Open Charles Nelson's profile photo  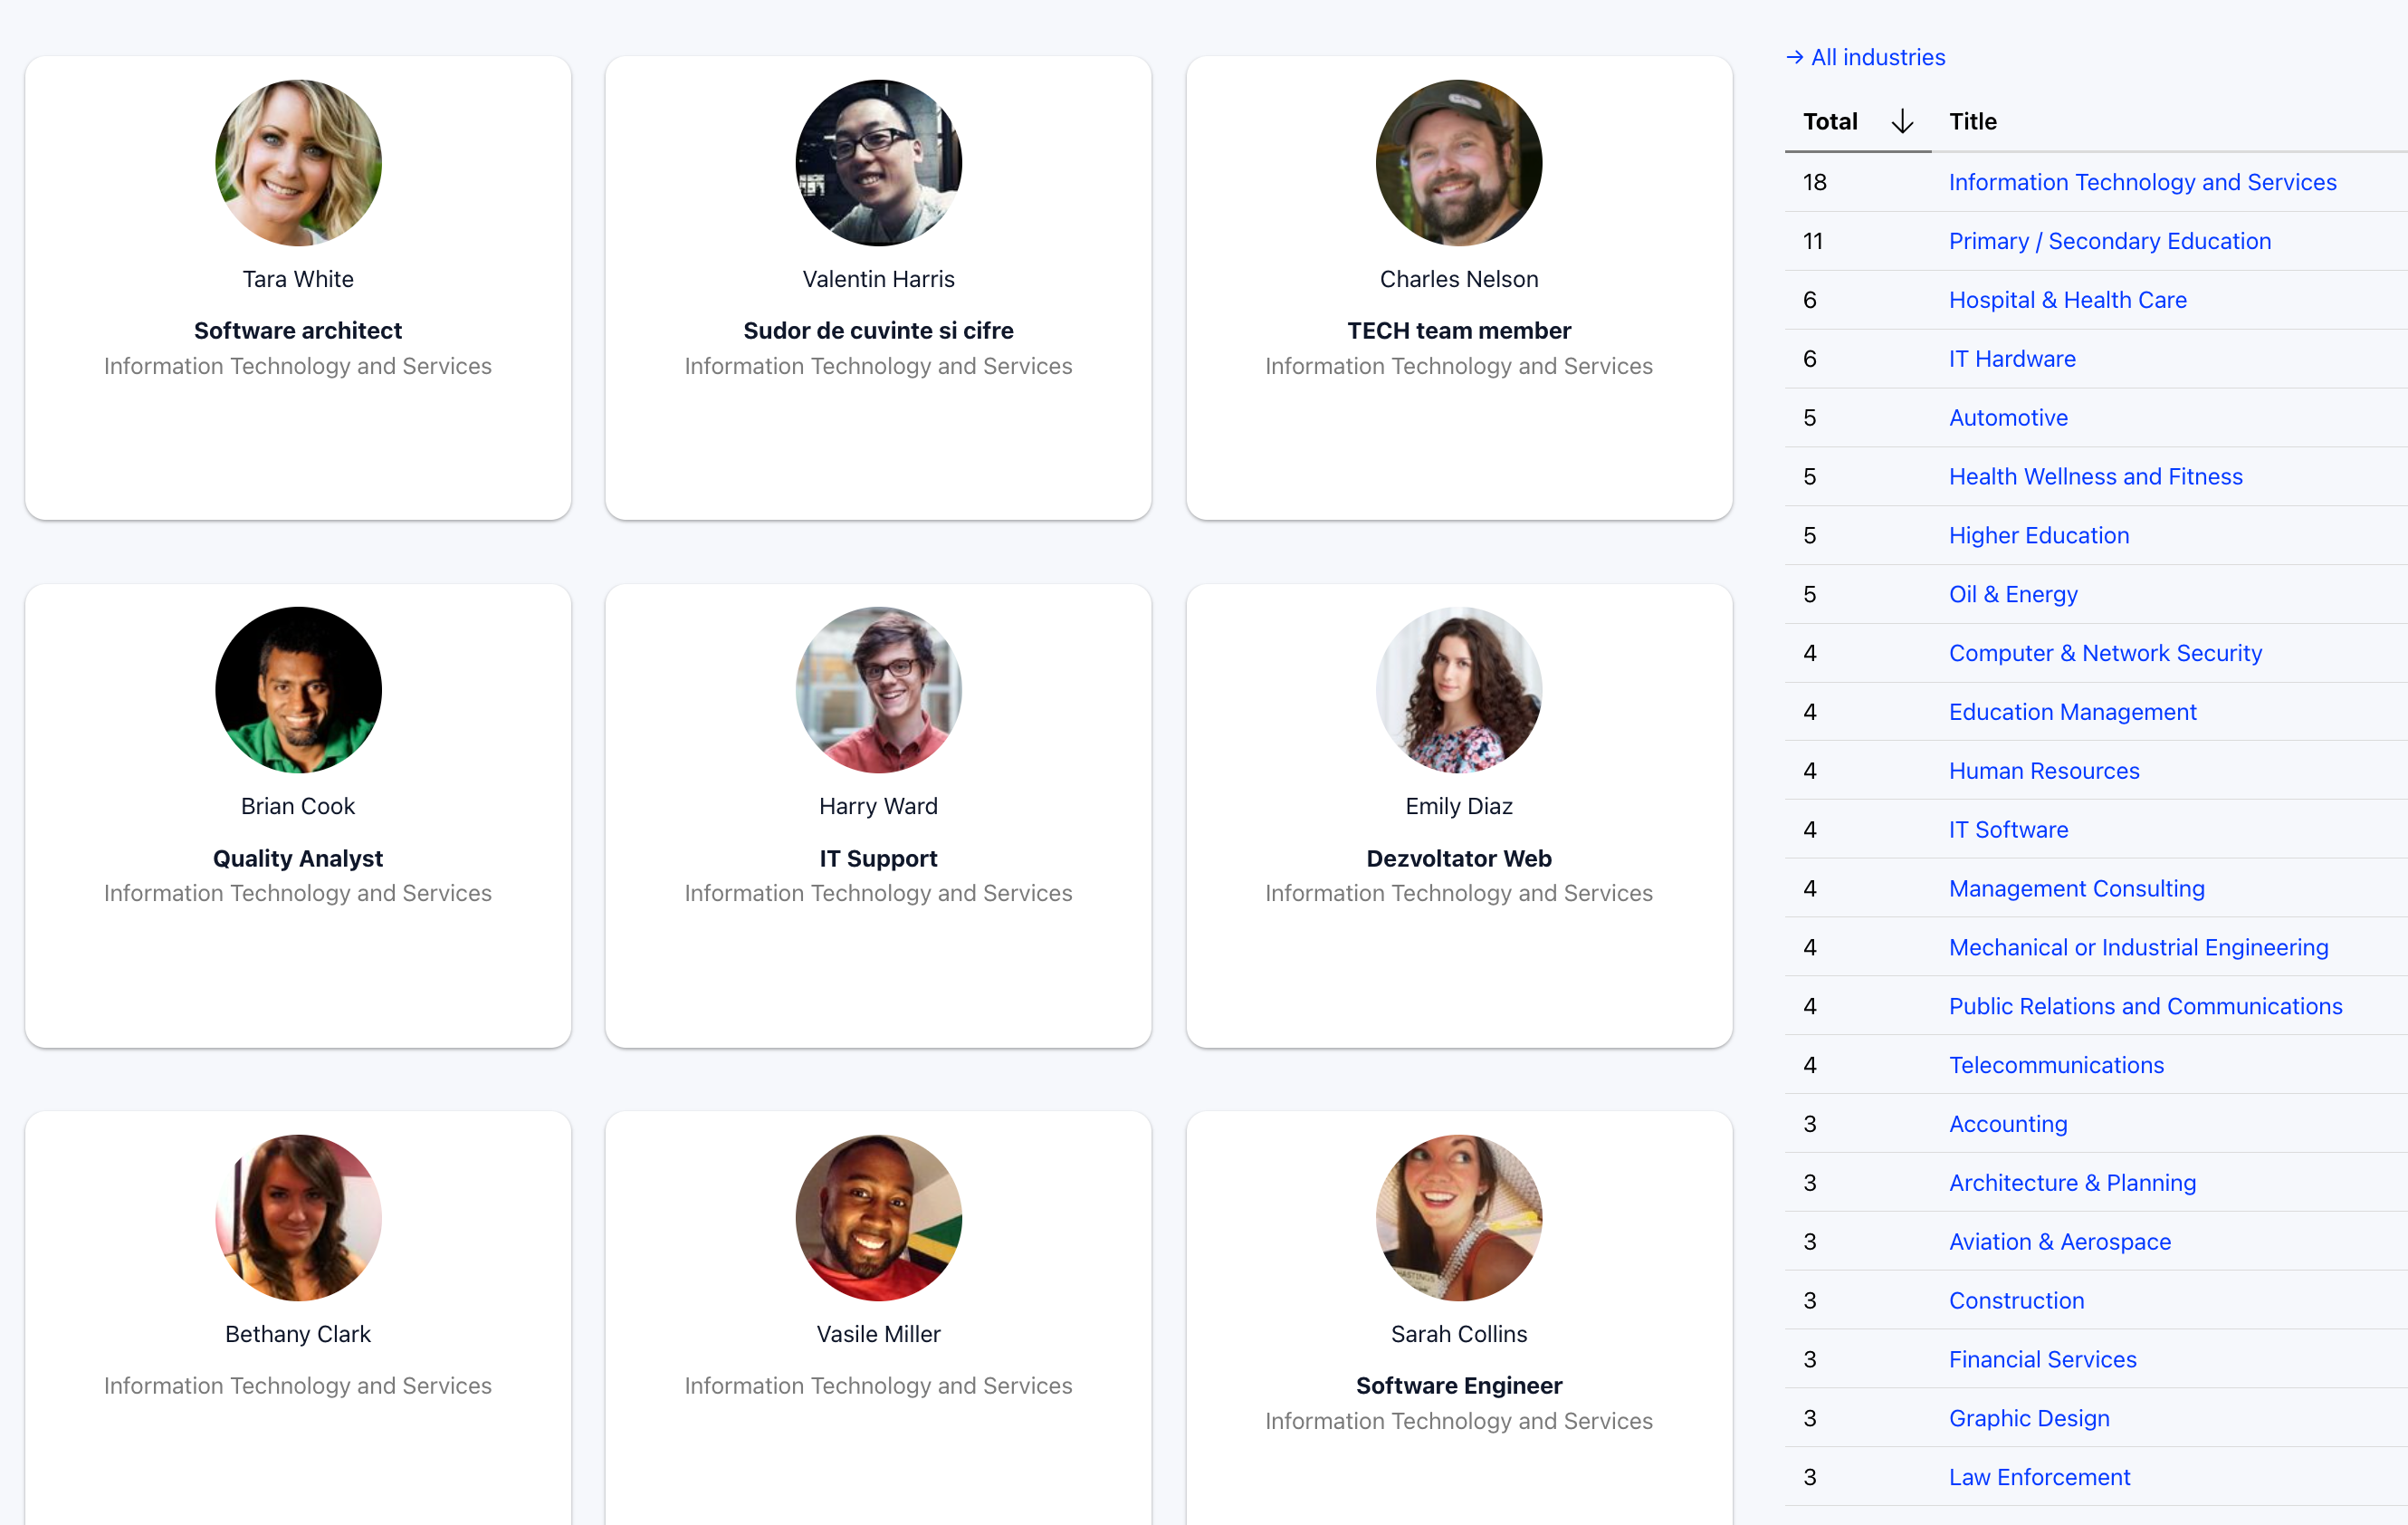tap(1458, 162)
